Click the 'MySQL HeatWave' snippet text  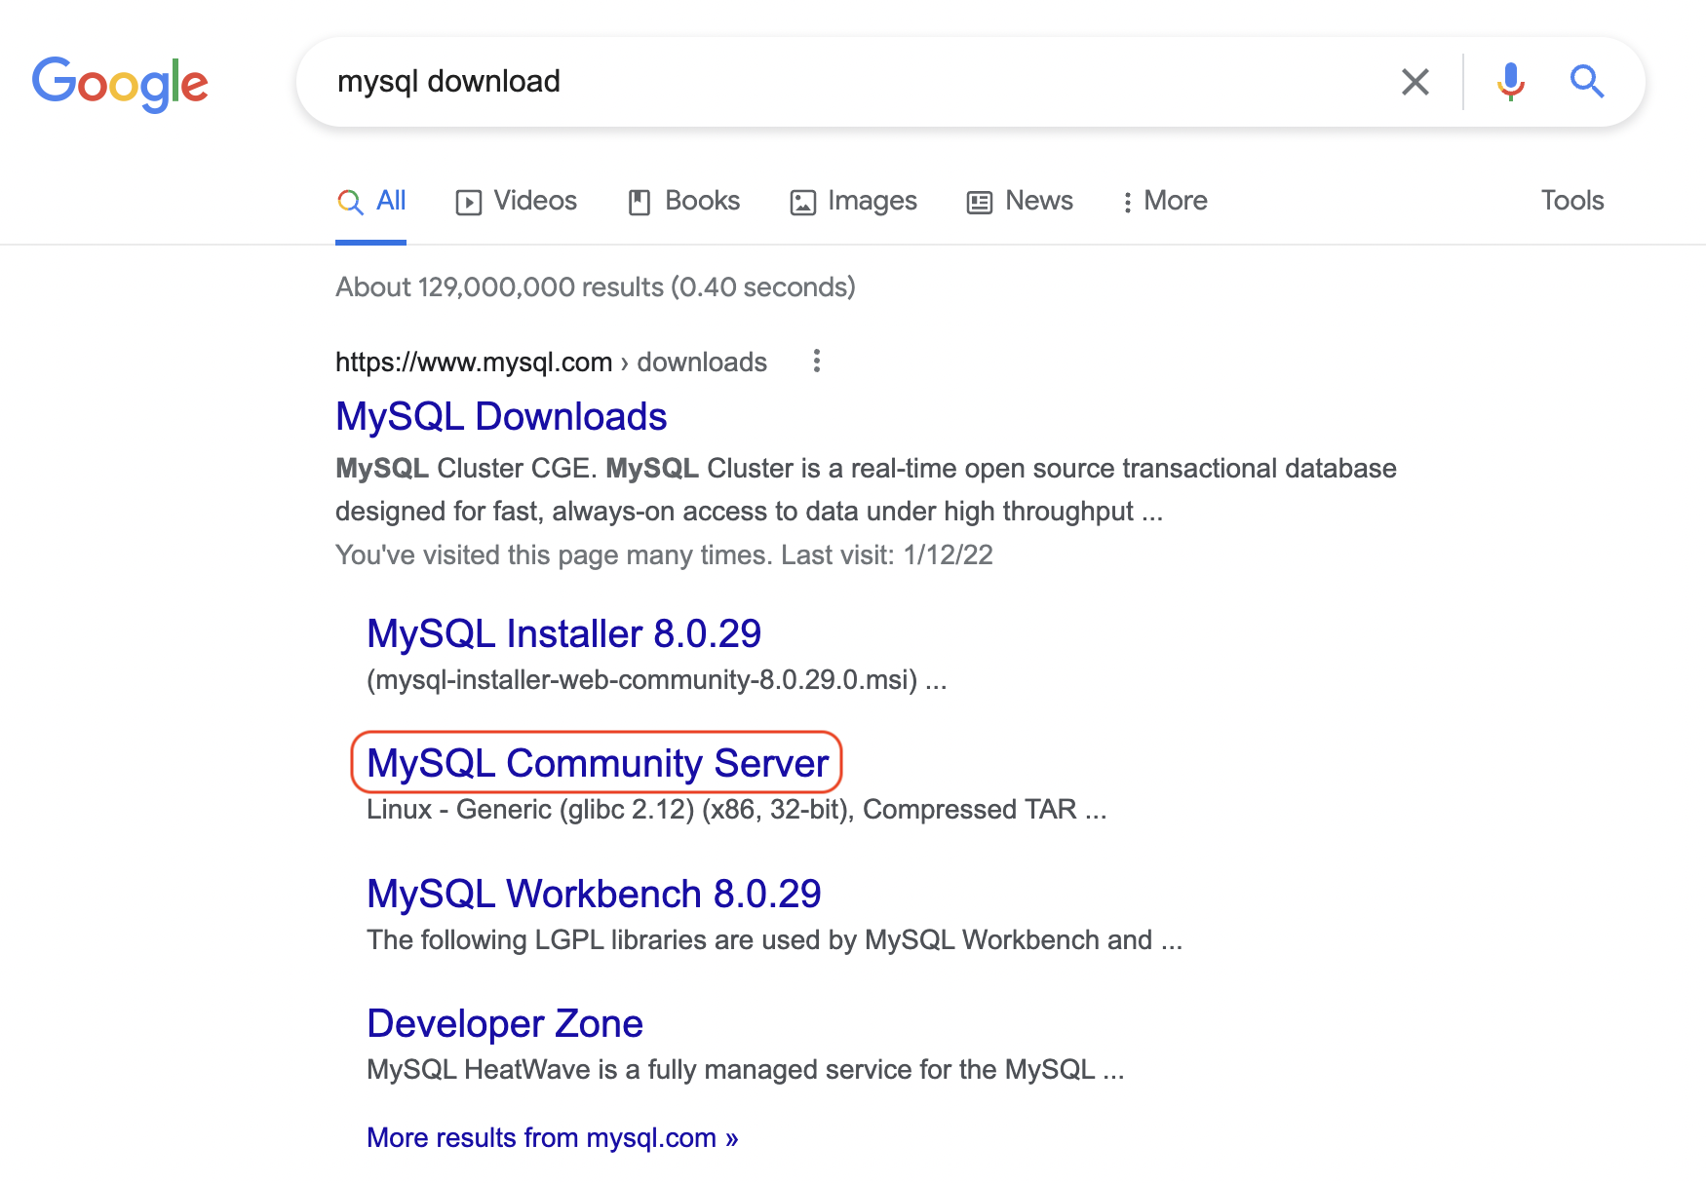(x=746, y=1070)
